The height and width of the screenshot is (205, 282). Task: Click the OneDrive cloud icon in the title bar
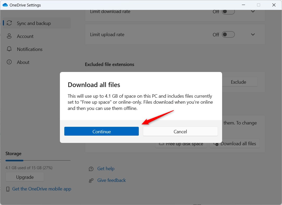click(x=5, y=5)
